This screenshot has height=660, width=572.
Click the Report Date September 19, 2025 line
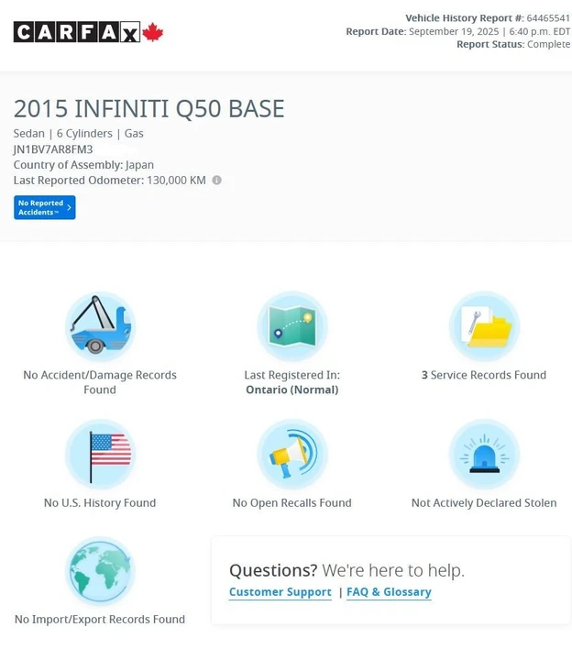click(458, 31)
